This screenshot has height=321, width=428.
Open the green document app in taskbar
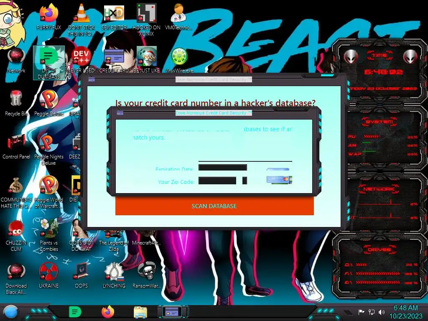click(75, 312)
